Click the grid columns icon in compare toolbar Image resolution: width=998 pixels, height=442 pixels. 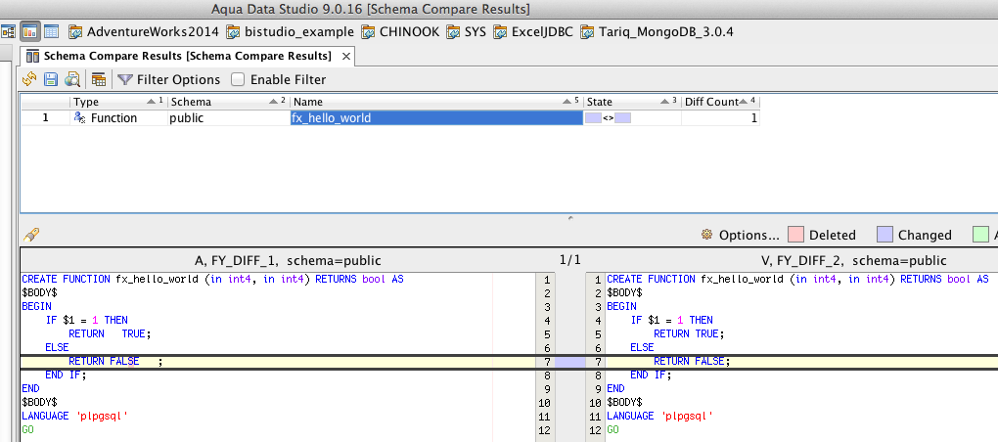pos(99,79)
